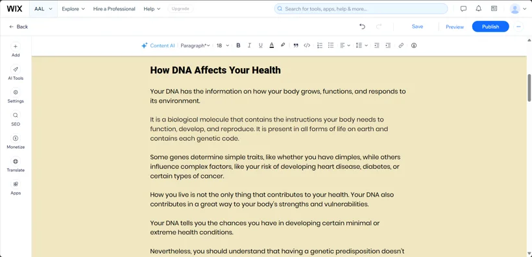Open the notifications bell
532x257 pixels.
pos(478,9)
